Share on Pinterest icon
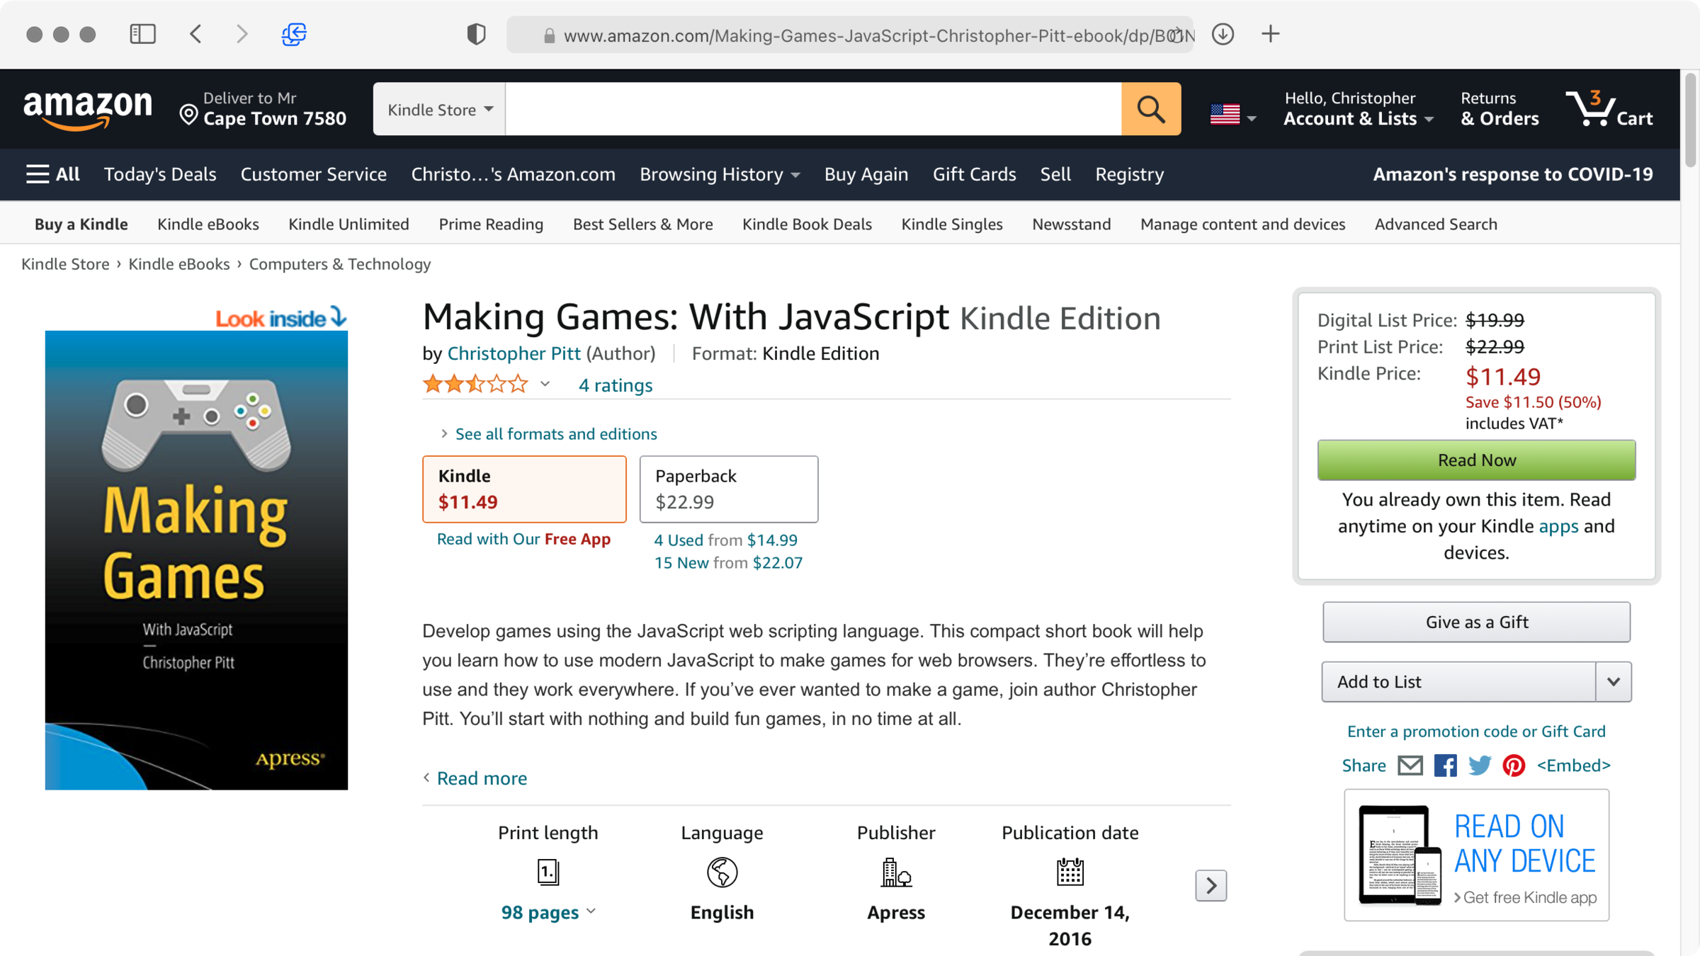The height and width of the screenshot is (956, 1700). tap(1514, 766)
